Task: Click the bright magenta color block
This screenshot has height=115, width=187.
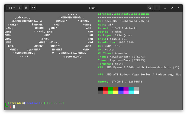Action: pyautogui.click(x=126, y=92)
